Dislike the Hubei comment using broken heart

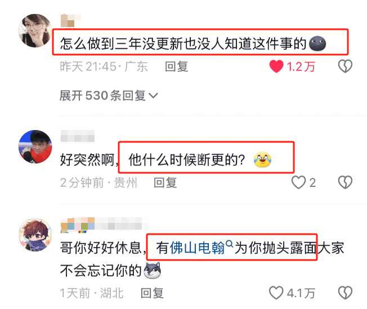[345, 293]
